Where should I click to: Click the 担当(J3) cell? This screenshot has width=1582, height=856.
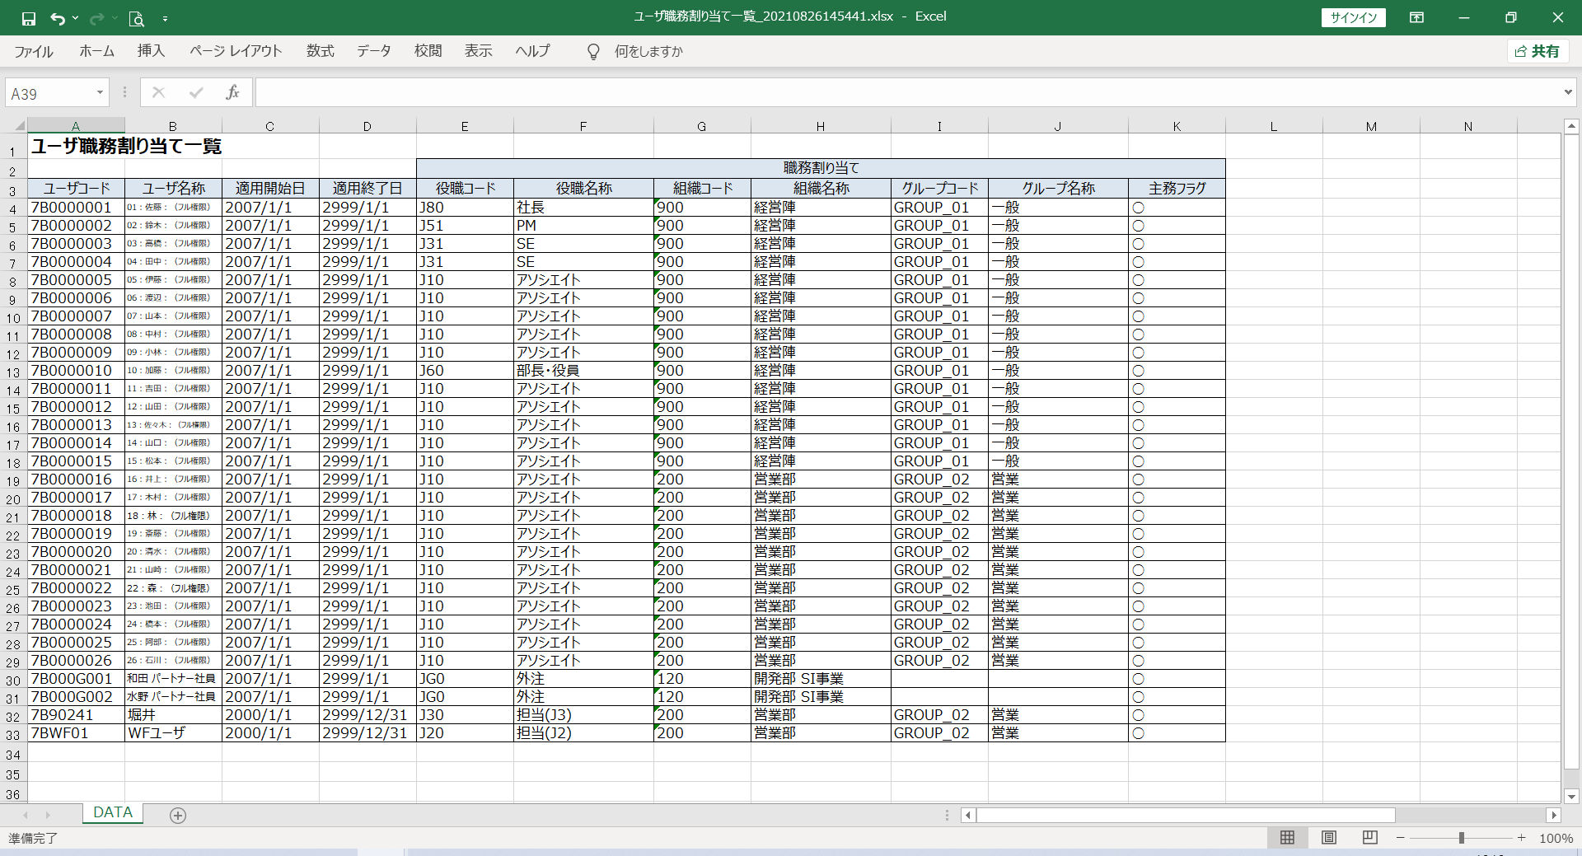click(583, 715)
